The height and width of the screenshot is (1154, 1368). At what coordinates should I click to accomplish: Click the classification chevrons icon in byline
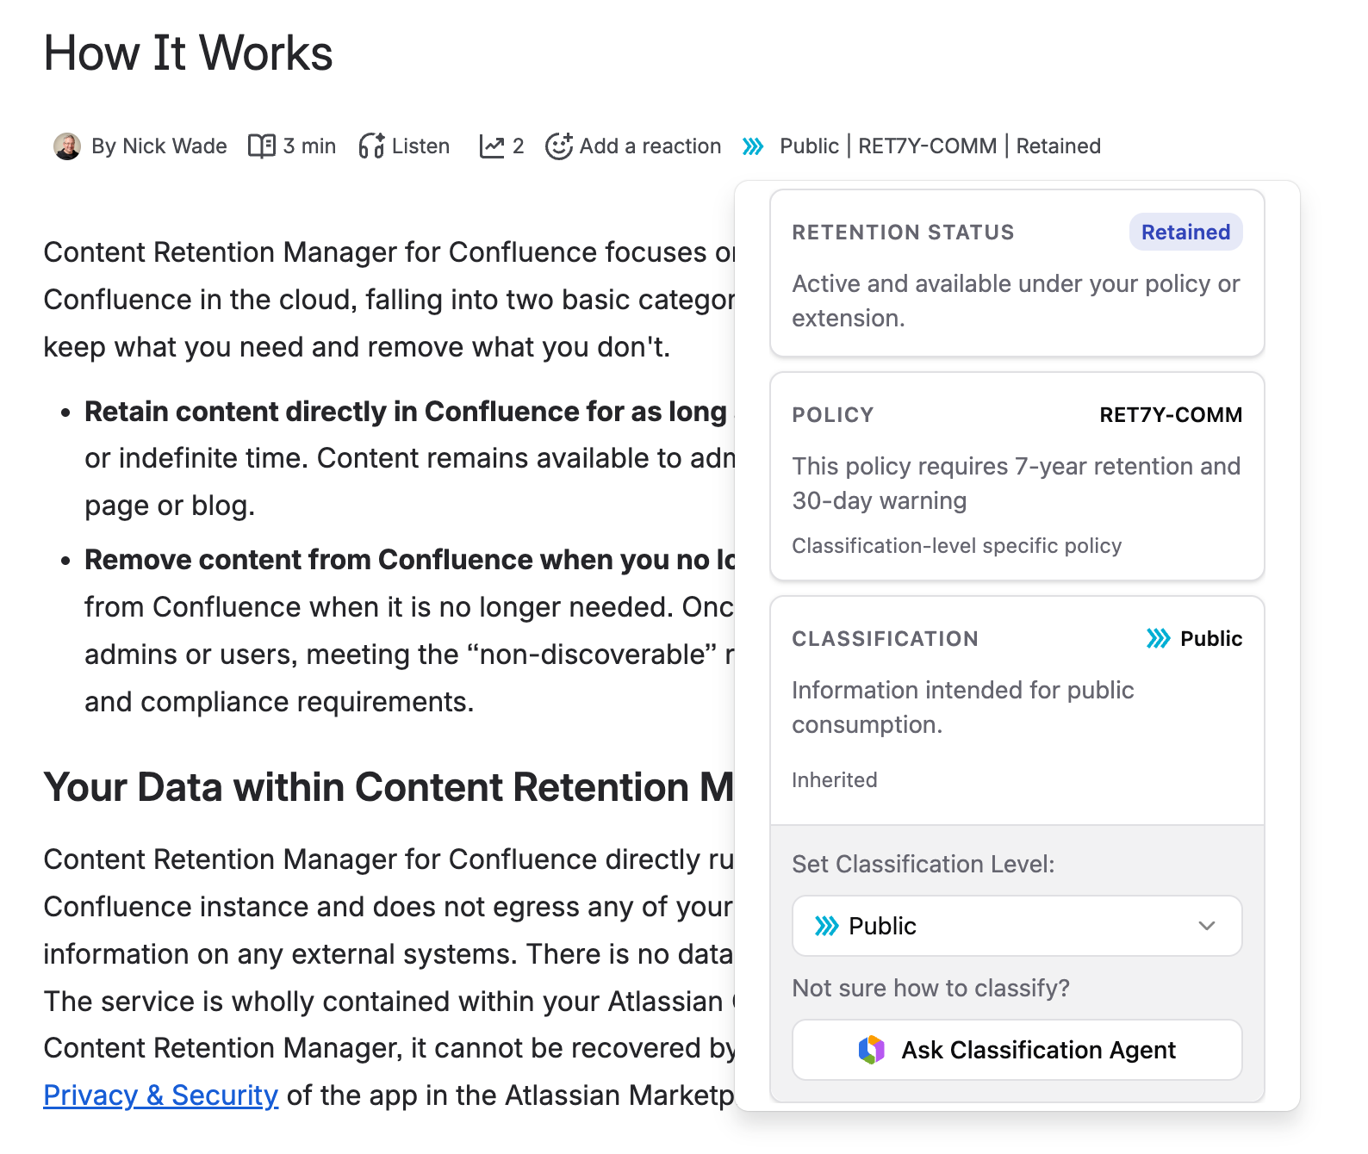pos(754,146)
